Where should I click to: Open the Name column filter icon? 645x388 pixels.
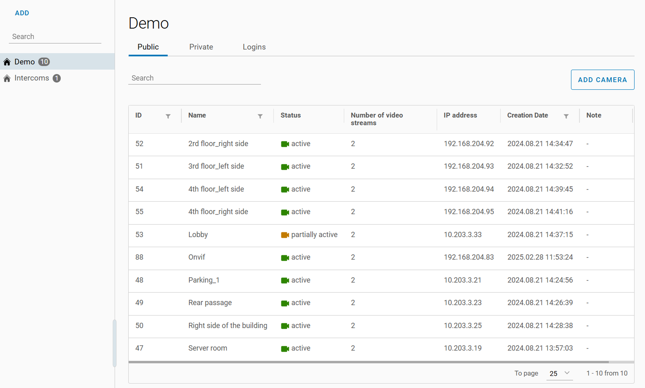[x=260, y=116]
